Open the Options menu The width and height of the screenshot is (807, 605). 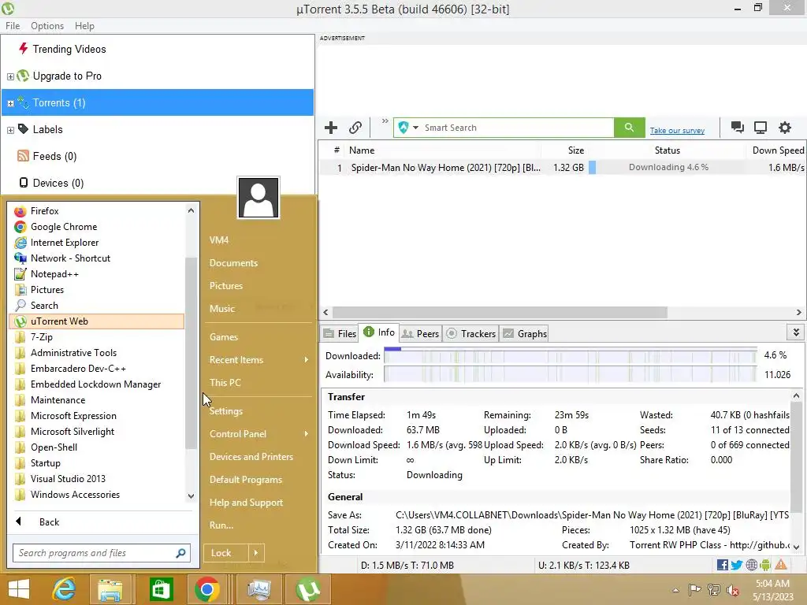(x=47, y=26)
